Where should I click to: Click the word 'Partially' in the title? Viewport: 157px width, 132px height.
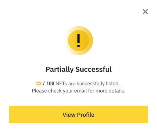point(60,70)
